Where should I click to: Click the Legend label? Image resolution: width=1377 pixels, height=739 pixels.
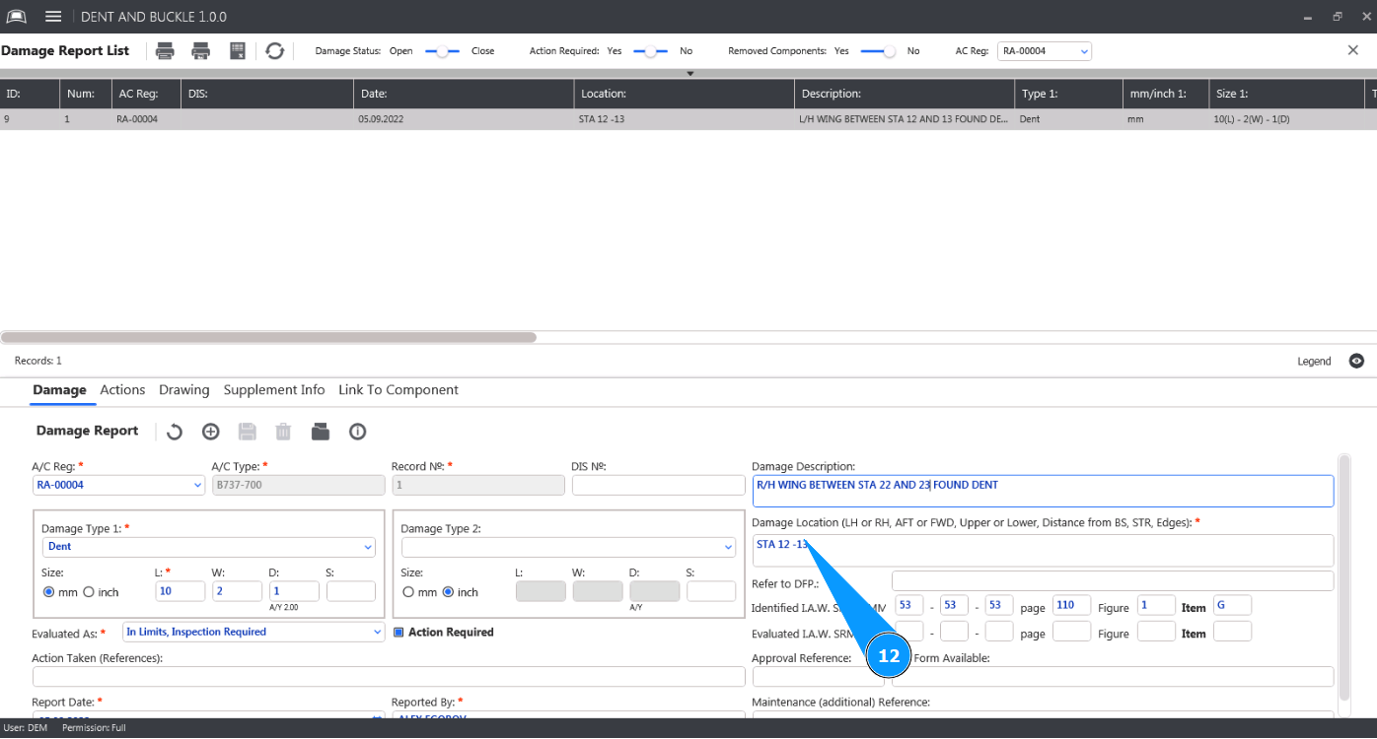coord(1313,362)
